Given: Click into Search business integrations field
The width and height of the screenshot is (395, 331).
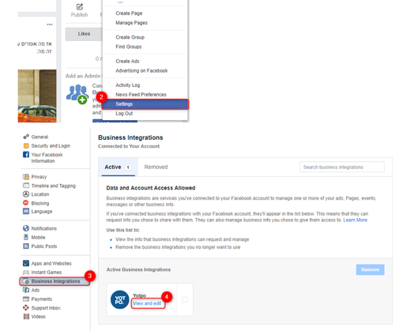Looking at the screenshot, I should tap(342, 167).
